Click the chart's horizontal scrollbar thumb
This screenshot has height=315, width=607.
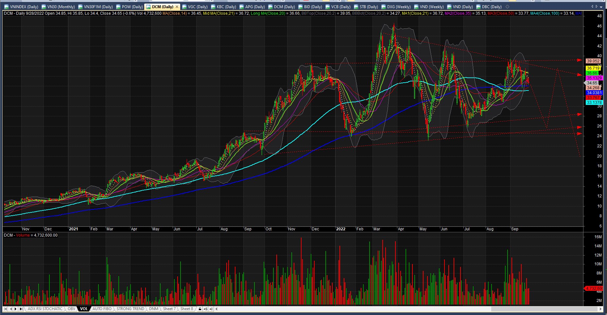coord(545,309)
